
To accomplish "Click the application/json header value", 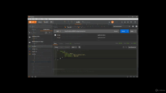I will [101, 35].
